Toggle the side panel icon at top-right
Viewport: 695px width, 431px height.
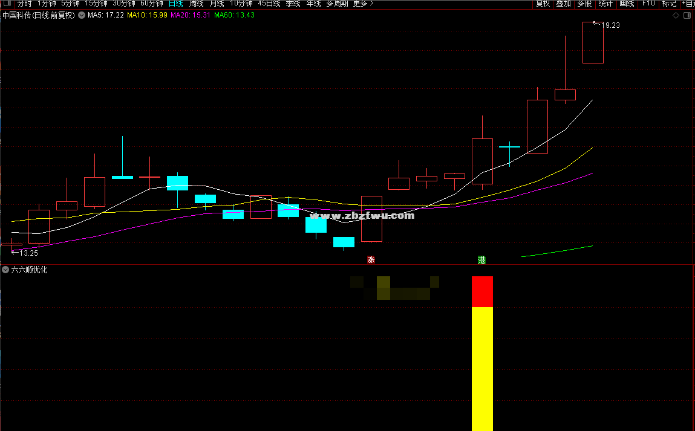tap(687, 16)
